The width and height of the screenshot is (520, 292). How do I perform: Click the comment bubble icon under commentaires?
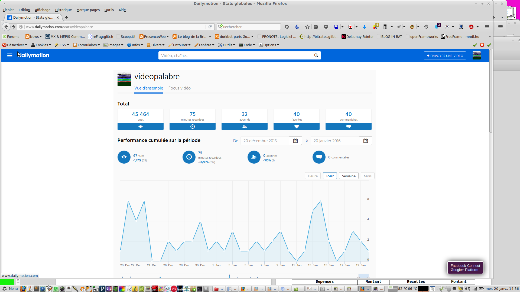pos(348,127)
